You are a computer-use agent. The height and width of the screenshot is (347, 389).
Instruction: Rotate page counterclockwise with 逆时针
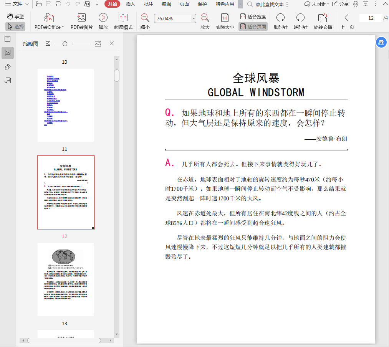[x=300, y=18]
